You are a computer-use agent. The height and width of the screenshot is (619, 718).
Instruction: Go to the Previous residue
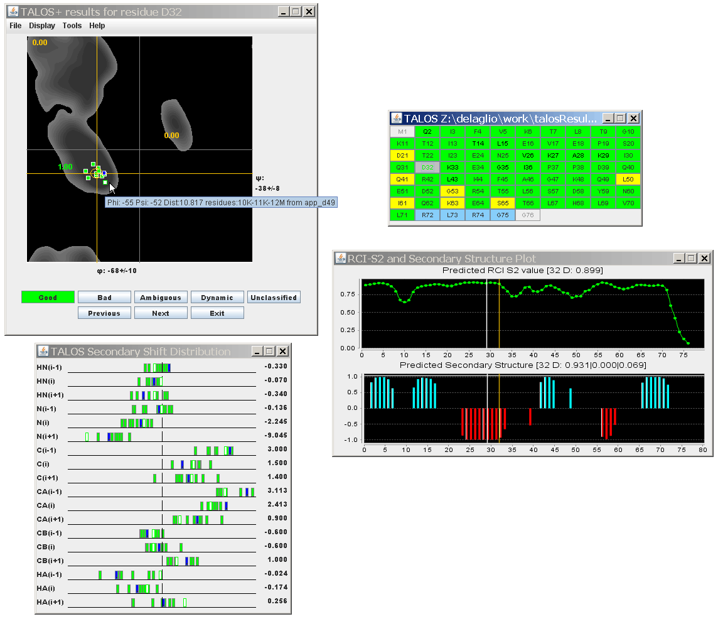tap(104, 313)
